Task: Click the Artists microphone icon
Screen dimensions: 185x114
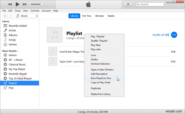Action: pyautogui.click(x=5, y=31)
